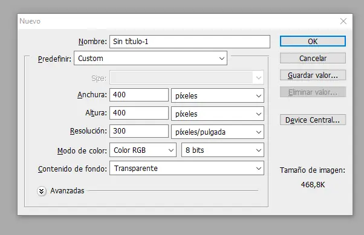Open the píxeles/pulgada resolution units dropdown
The height and width of the screenshot is (235, 364).
click(218, 132)
